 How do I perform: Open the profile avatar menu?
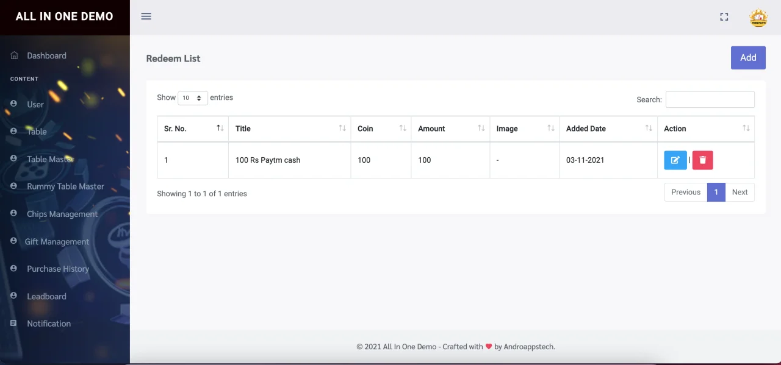[758, 18]
